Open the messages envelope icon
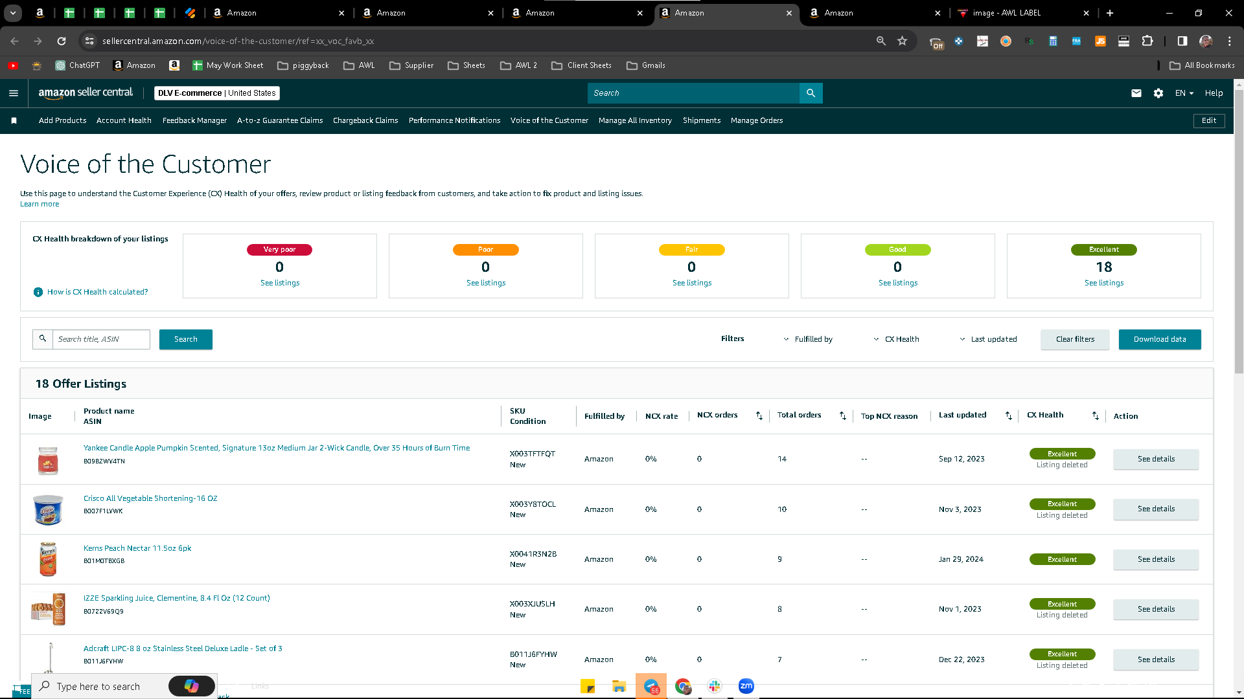Screen dimensions: 1244x699 coord(1136,93)
